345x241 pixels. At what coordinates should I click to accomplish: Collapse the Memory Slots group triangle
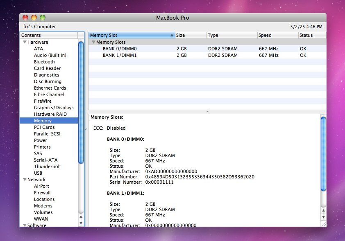coord(93,42)
